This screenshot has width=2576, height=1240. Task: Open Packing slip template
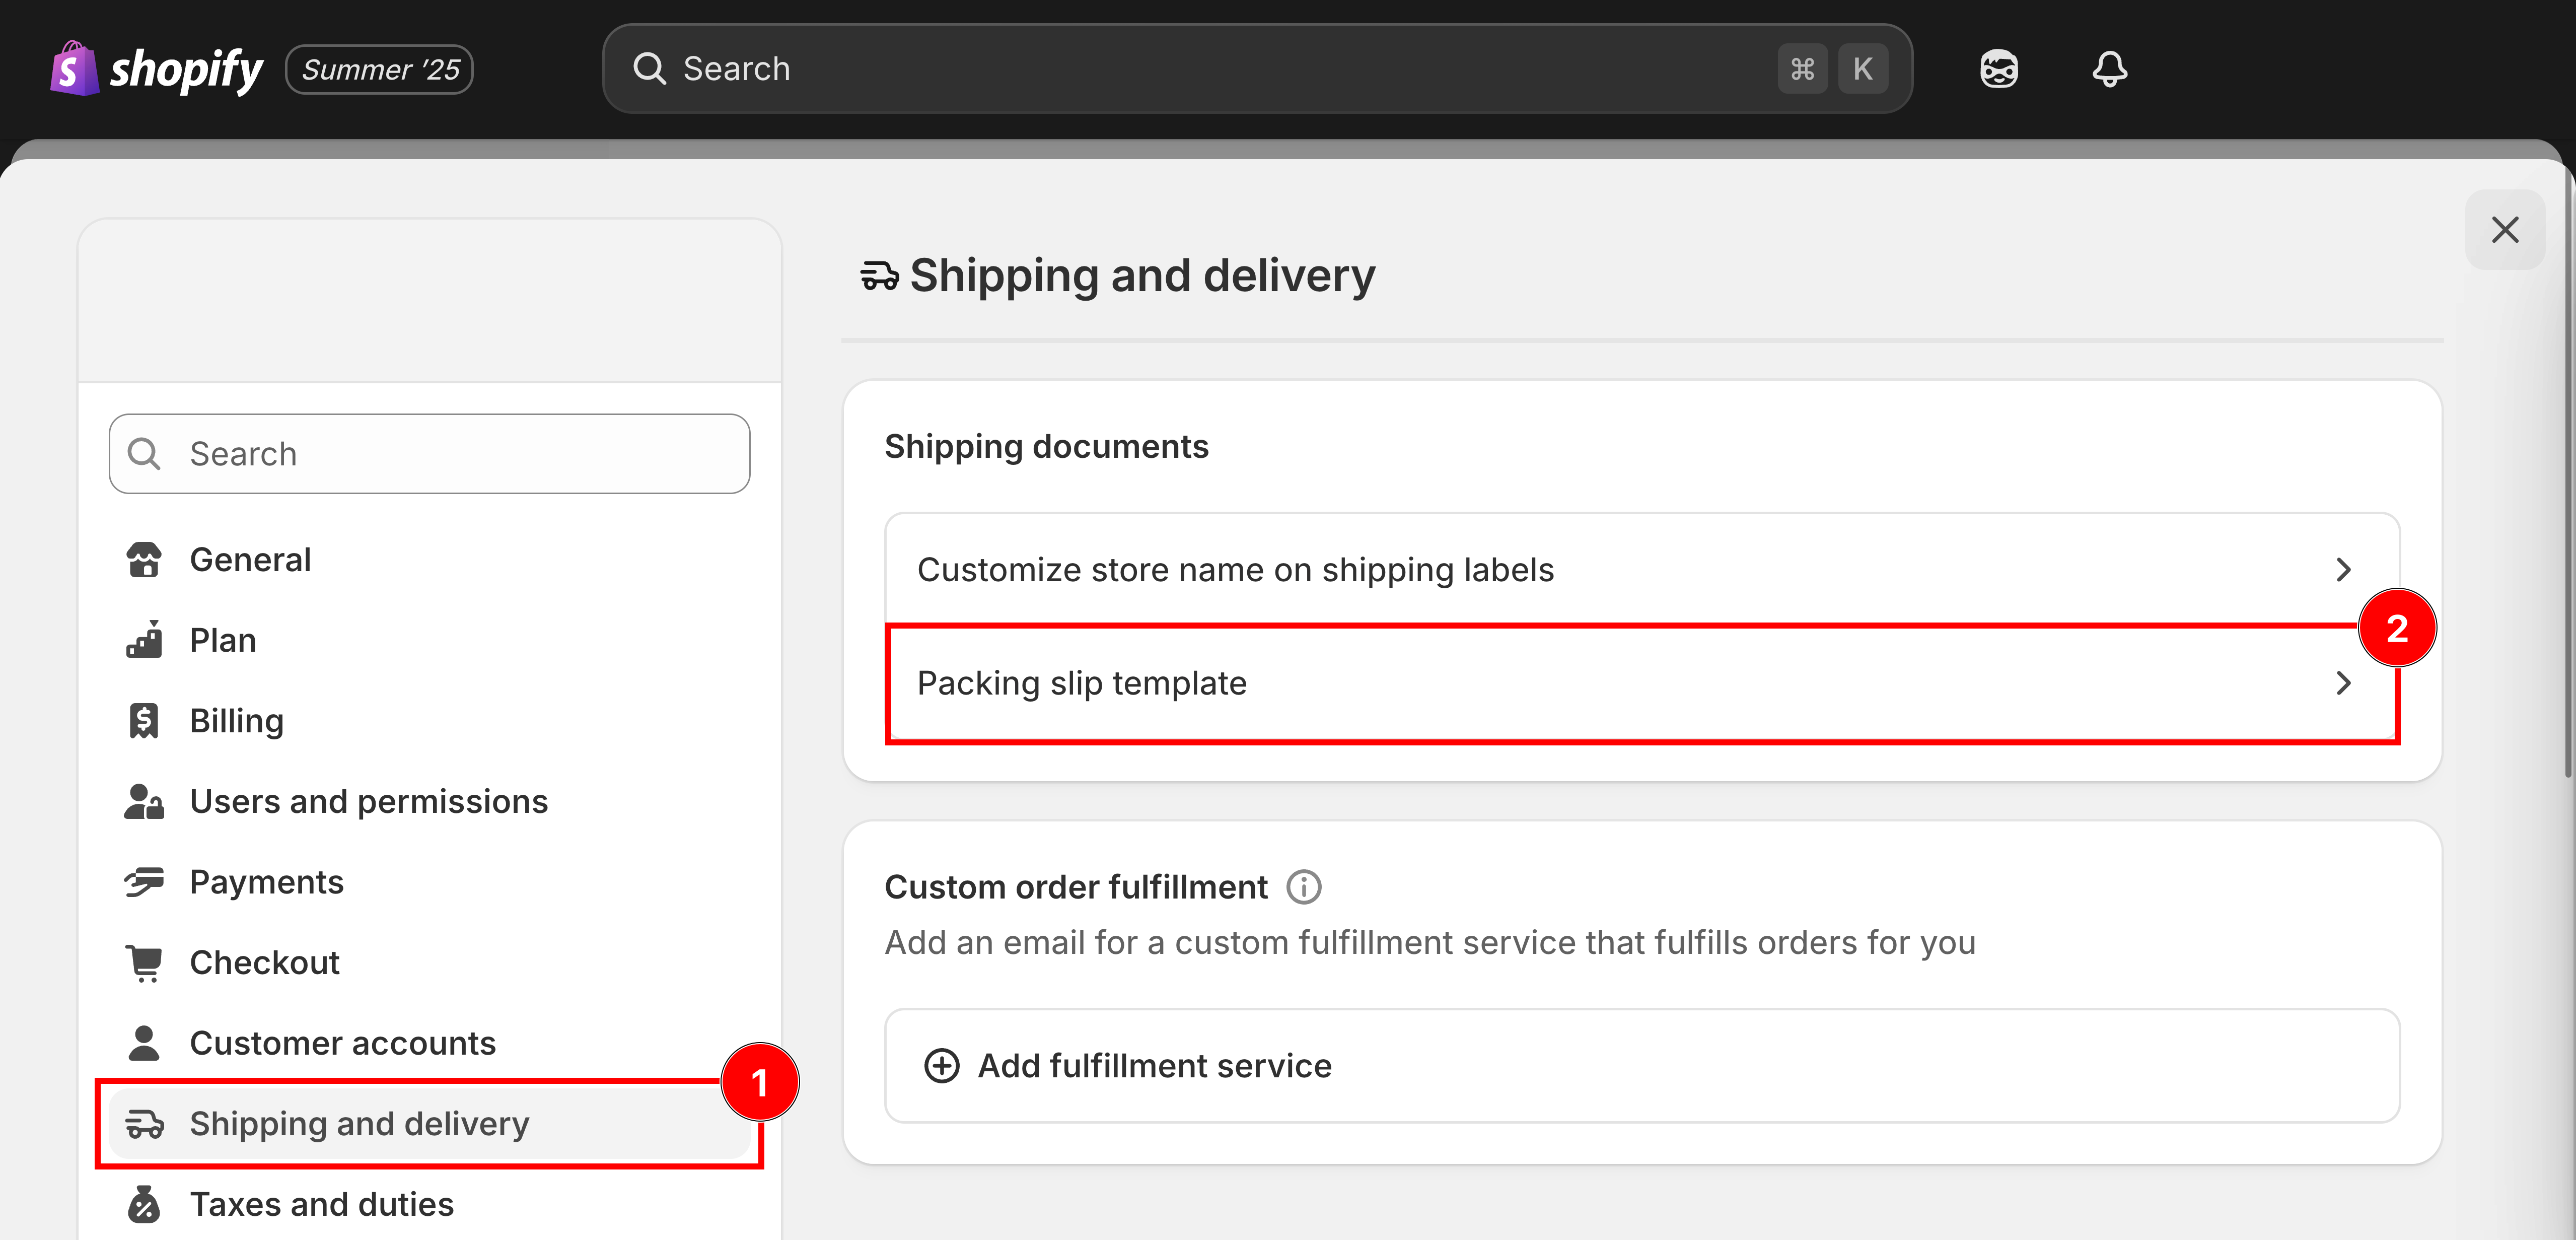[1642, 683]
